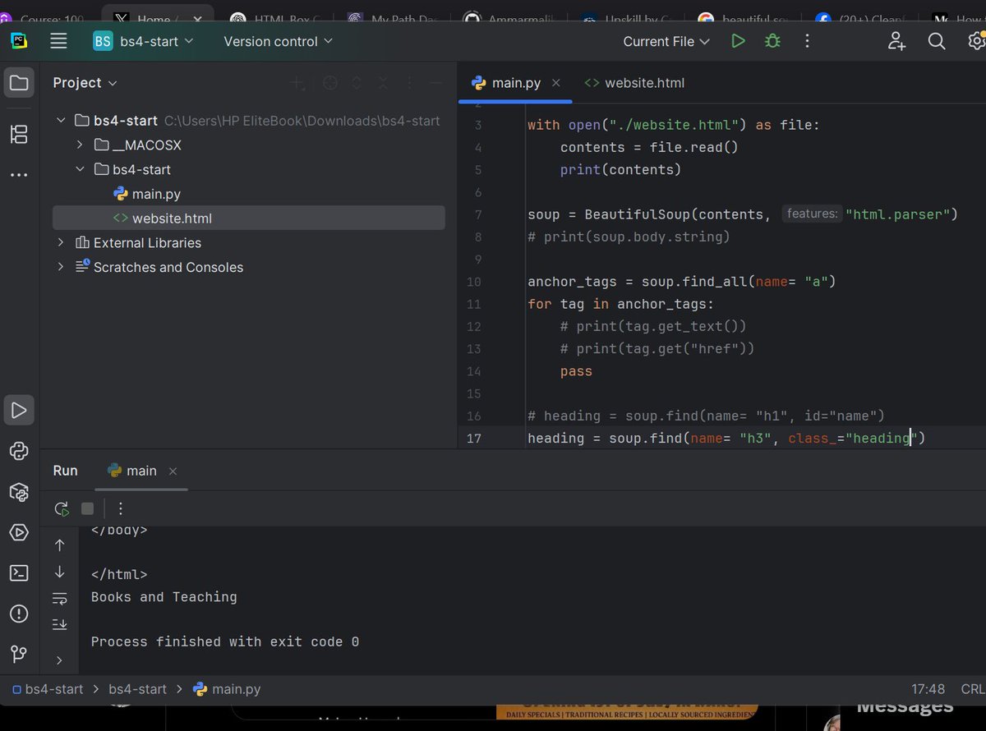Place cursor on the 'pass' statement line
Image resolution: width=986 pixels, height=731 pixels.
click(x=576, y=371)
